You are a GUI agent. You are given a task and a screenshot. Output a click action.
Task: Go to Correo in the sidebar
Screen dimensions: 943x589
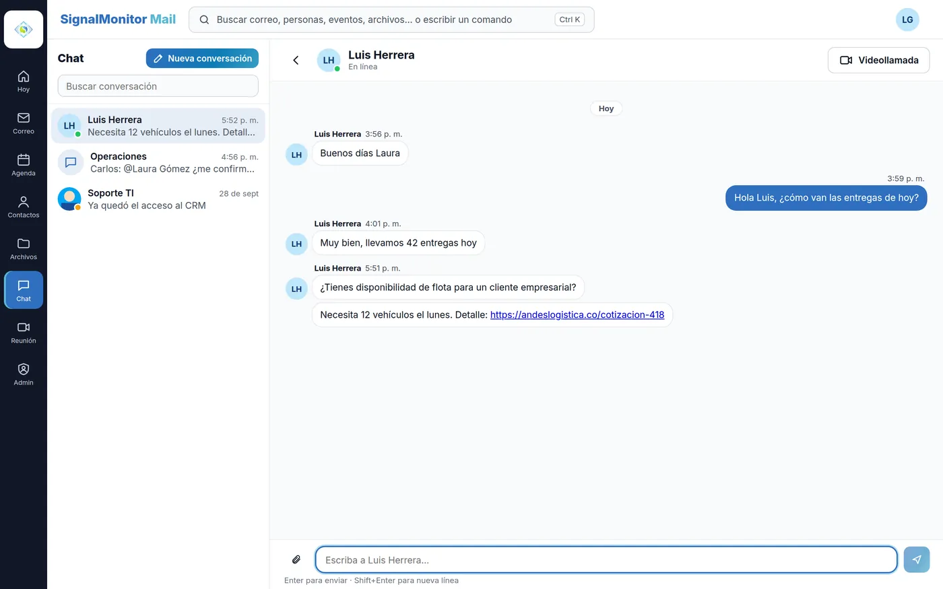(24, 123)
